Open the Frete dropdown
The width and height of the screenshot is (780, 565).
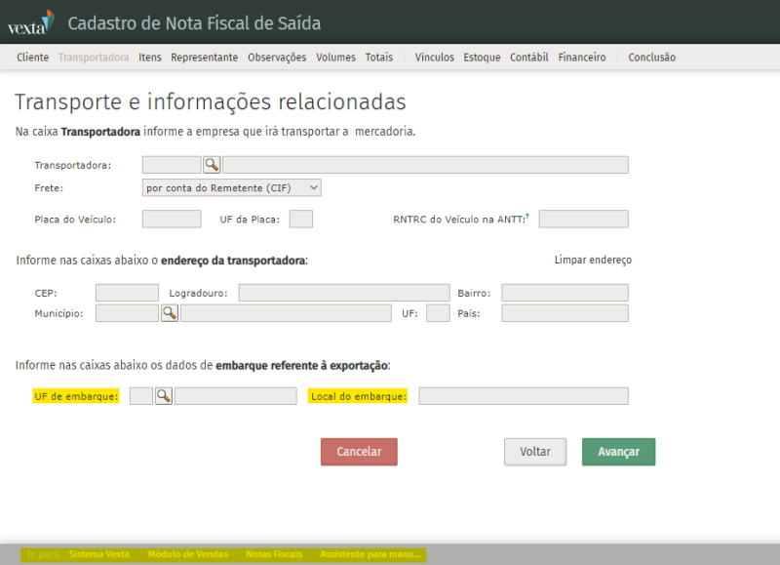pos(232,187)
